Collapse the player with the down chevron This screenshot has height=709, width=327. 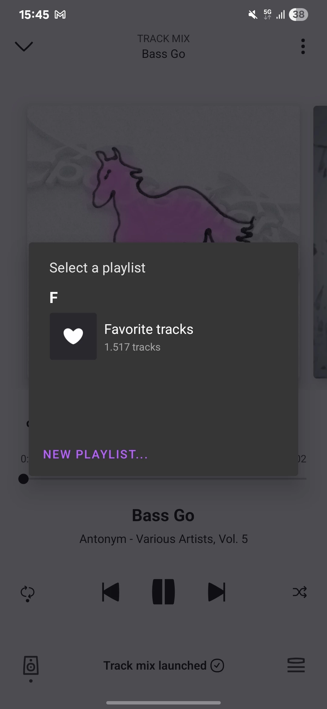pos(24,46)
